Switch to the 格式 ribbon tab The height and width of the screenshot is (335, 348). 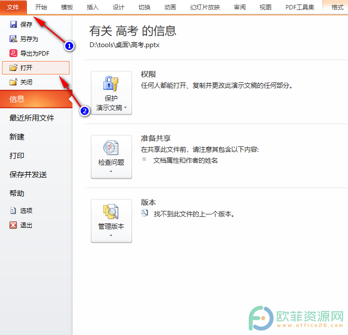click(x=337, y=7)
